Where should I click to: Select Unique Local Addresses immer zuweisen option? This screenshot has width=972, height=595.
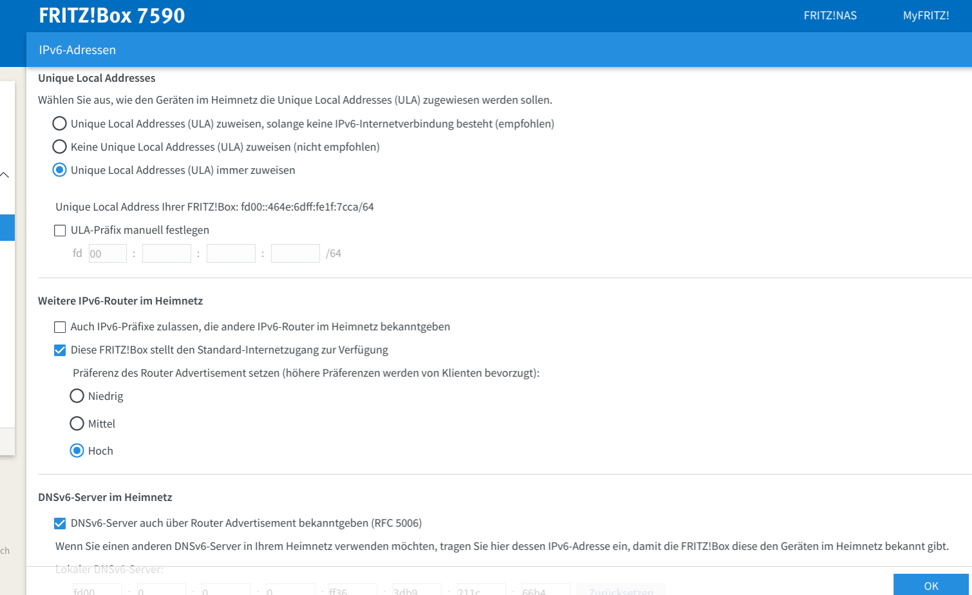point(59,170)
